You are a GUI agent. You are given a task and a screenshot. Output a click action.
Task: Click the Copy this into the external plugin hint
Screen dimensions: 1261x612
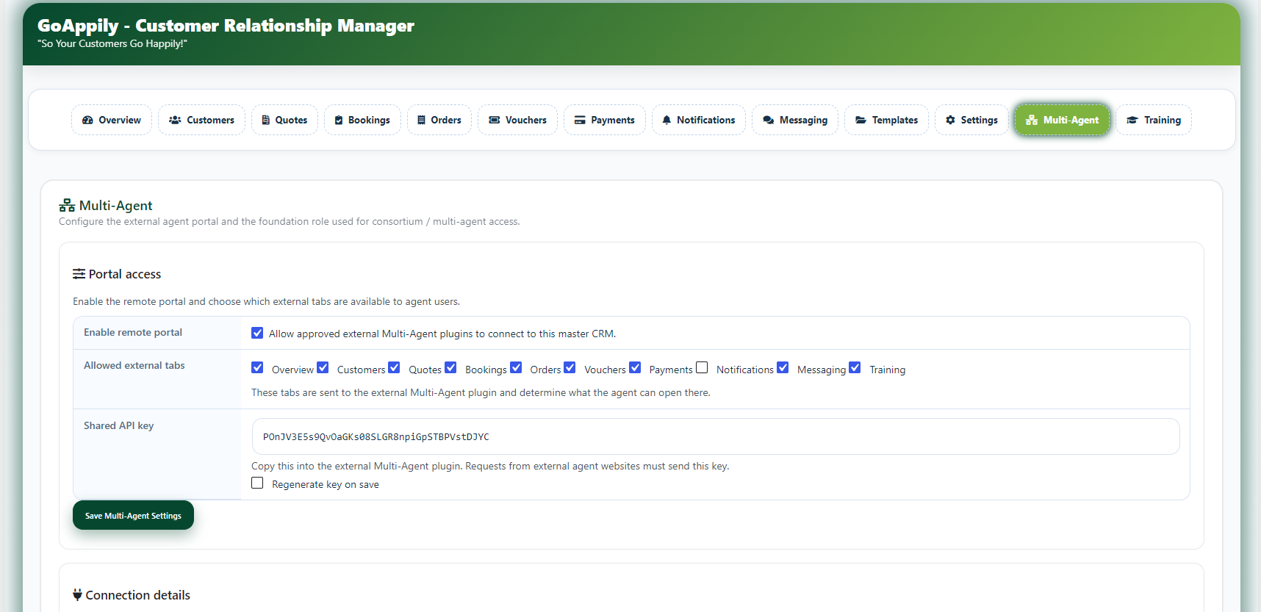point(490,466)
